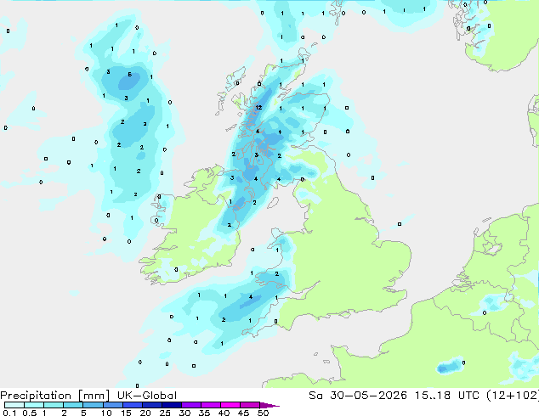This screenshot has width=539, height=416.
Task: Click the '30' legend scale label
Action: (x=184, y=413)
